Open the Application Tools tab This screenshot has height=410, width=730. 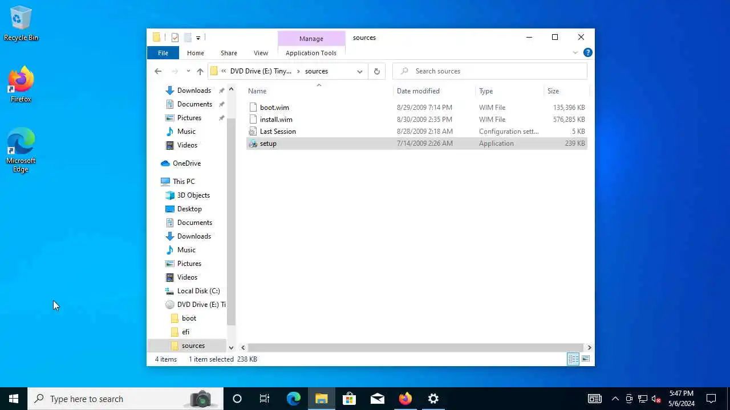[311, 53]
